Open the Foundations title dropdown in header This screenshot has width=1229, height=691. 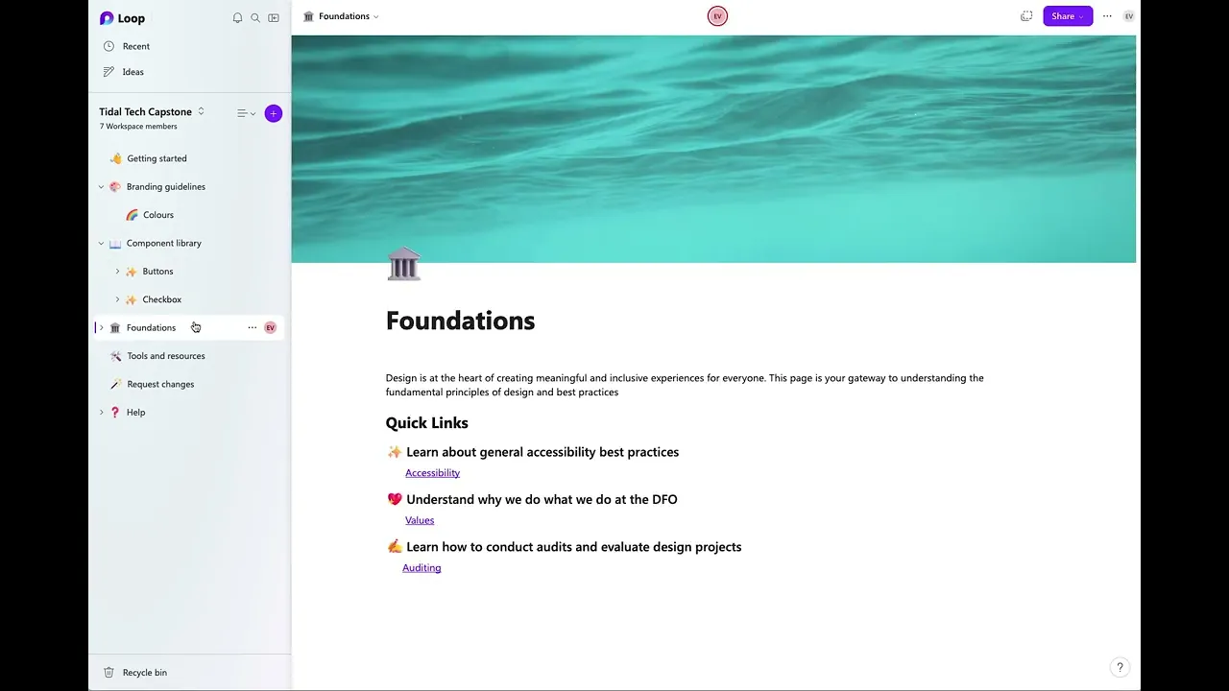(x=341, y=16)
